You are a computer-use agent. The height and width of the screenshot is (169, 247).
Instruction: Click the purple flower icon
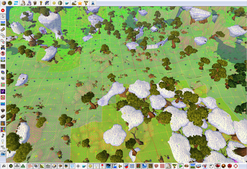(x=3, y=91)
